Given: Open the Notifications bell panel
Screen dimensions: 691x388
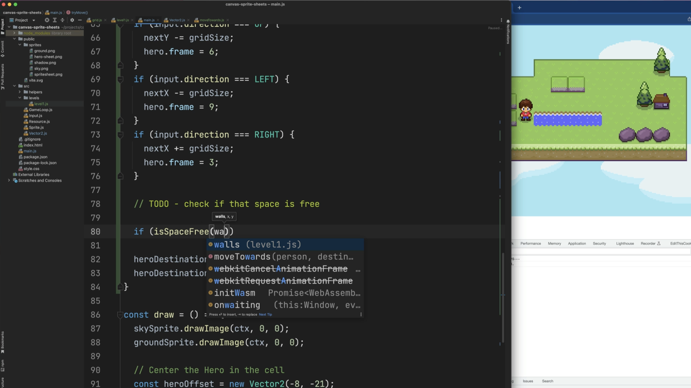Looking at the screenshot, I should click(x=507, y=32).
